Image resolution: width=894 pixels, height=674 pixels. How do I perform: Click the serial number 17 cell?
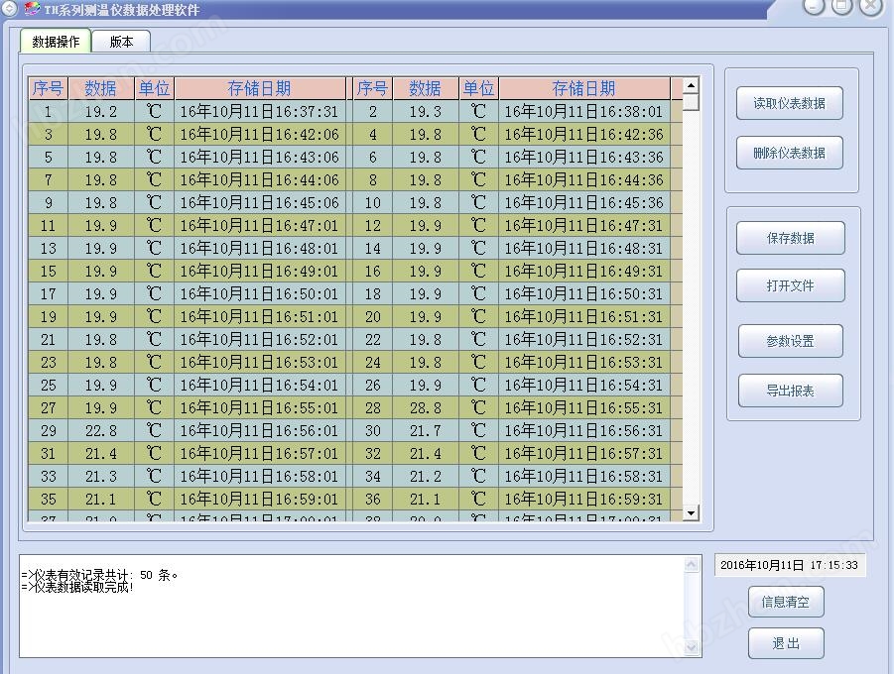click(48, 294)
